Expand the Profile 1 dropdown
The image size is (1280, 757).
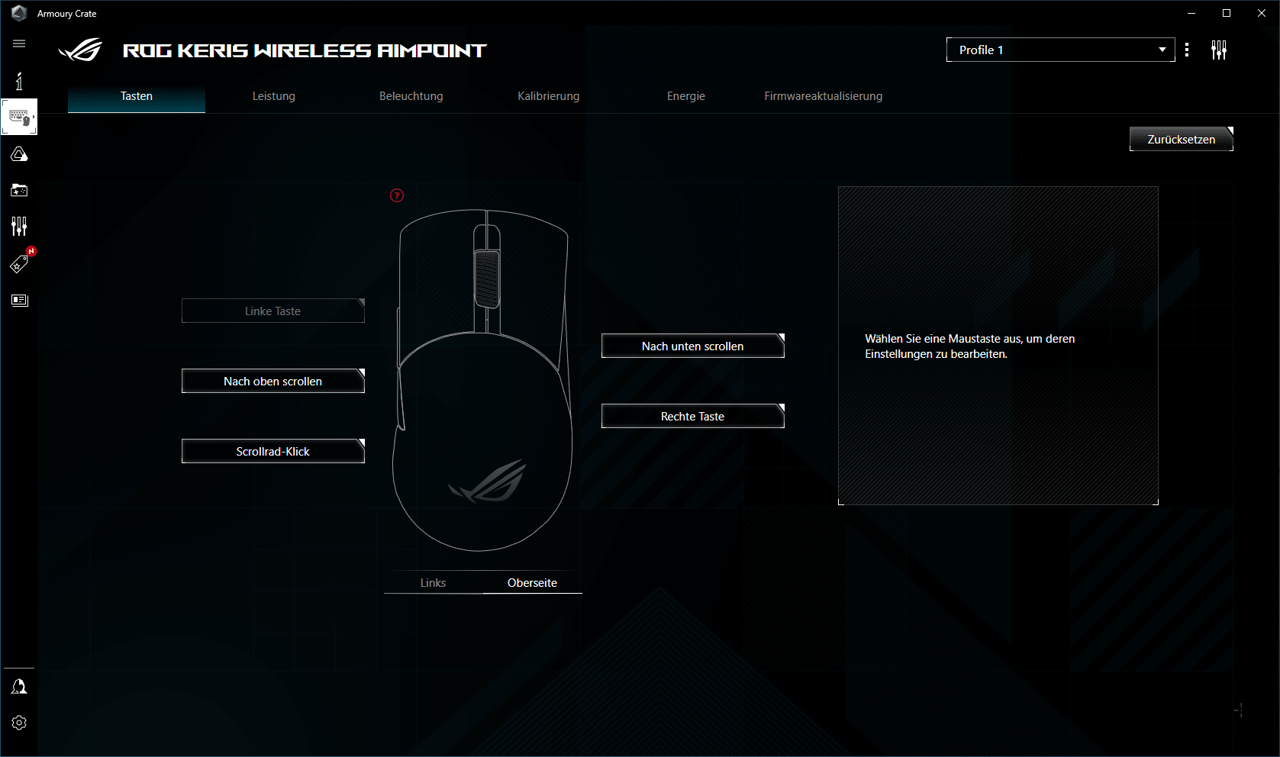point(1060,50)
